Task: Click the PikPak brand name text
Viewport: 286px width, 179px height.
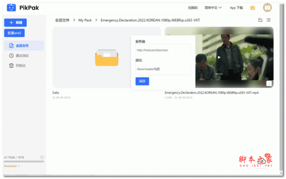Action: tap(29, 8)
